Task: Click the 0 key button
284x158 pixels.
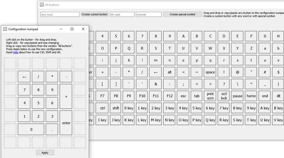Action: [129, 108]
